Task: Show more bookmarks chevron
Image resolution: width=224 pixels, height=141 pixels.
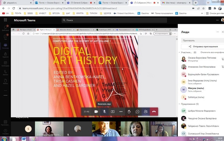Action: [202, 13]
